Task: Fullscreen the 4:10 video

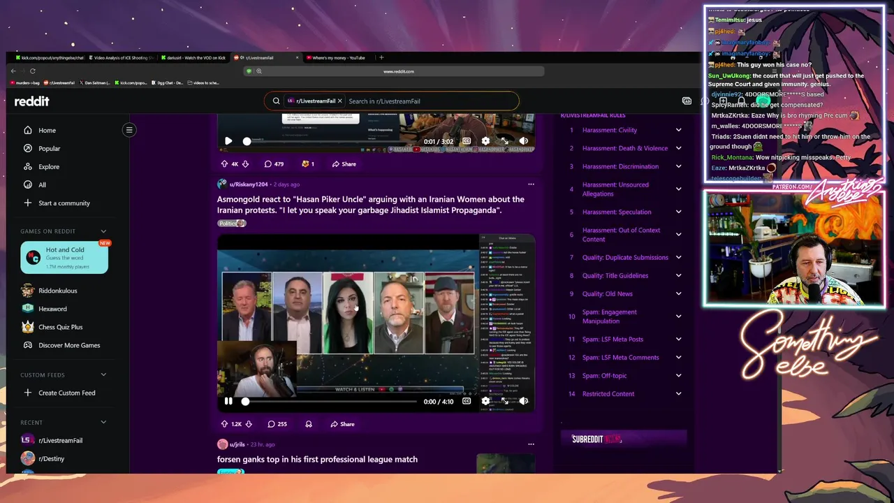Action: [505, 402]
